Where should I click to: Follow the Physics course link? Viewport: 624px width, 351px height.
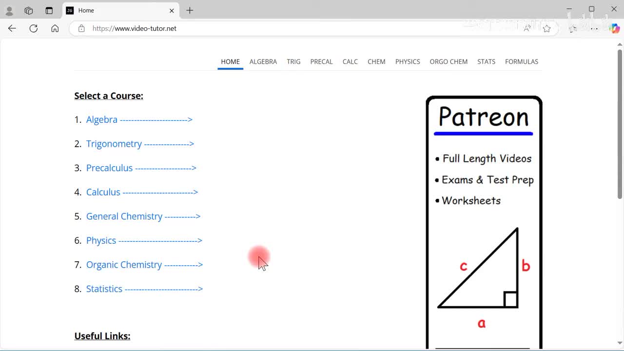tap(144, 240)
